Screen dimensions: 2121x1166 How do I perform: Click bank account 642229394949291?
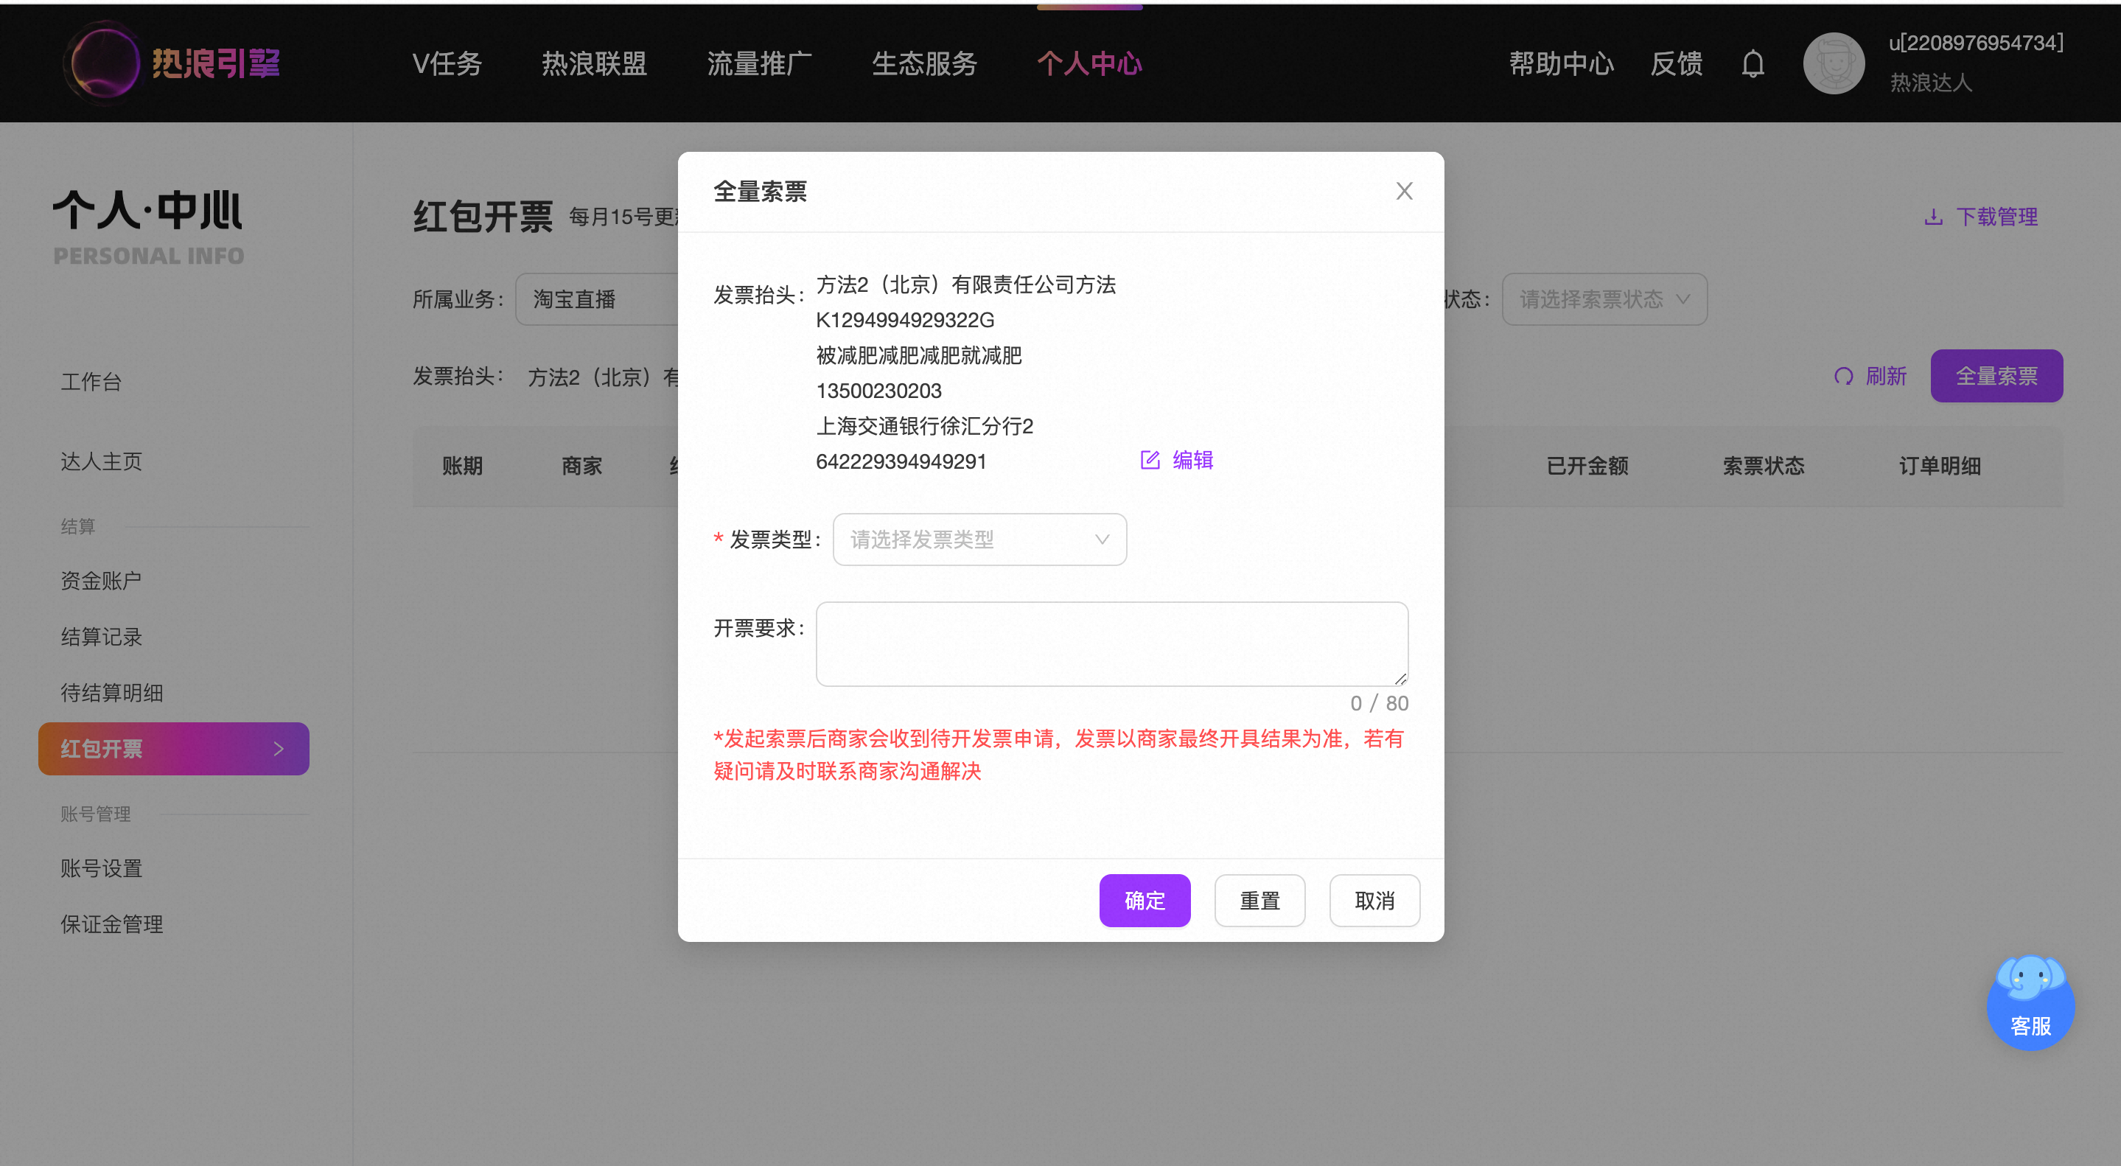click(901, 461)
